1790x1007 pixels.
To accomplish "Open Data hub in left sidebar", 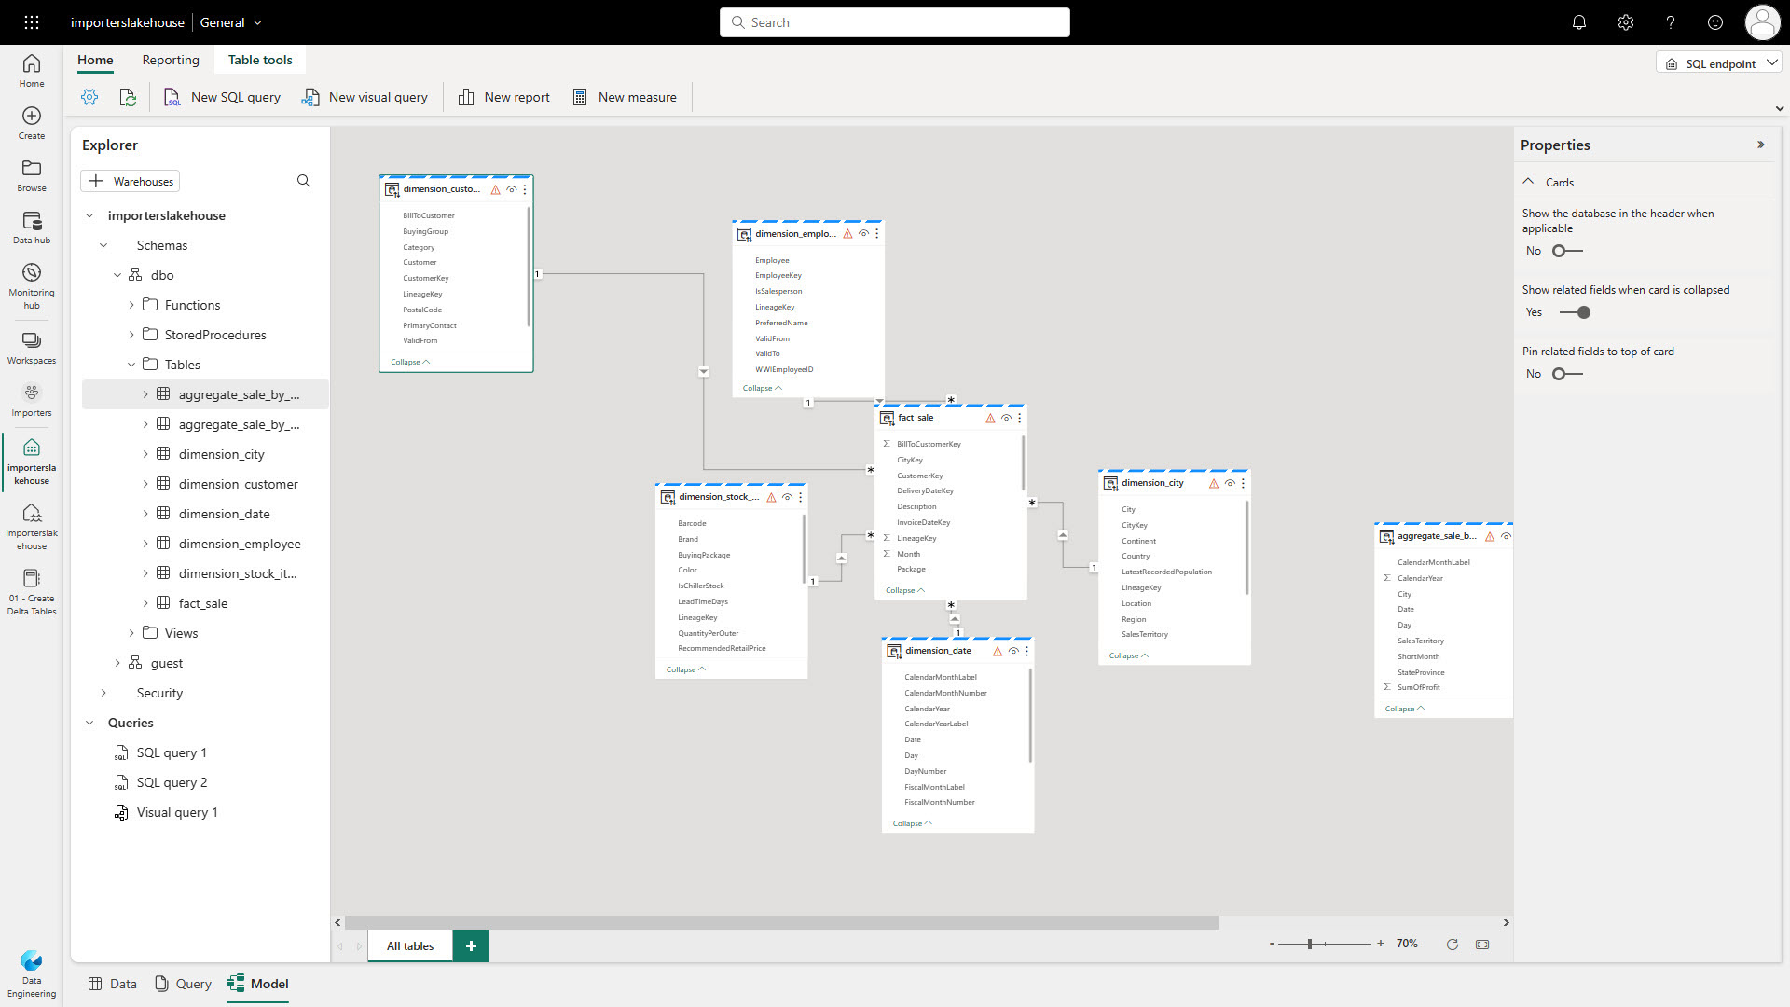I will 32,227.
